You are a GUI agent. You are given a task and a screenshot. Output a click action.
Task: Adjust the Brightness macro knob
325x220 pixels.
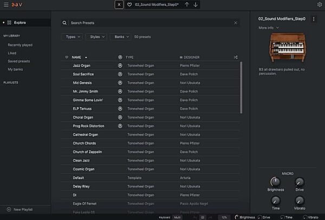pyautogui.click(x=276, y=182)
